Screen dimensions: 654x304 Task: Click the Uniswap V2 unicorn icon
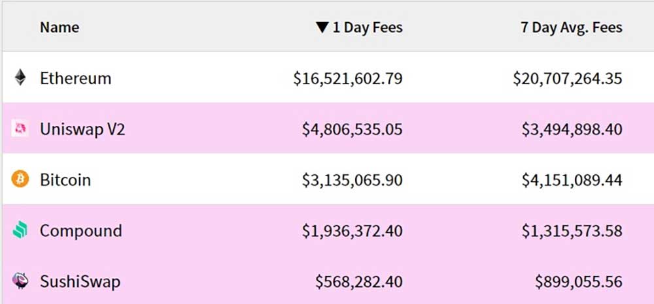(x=20, y=129)
